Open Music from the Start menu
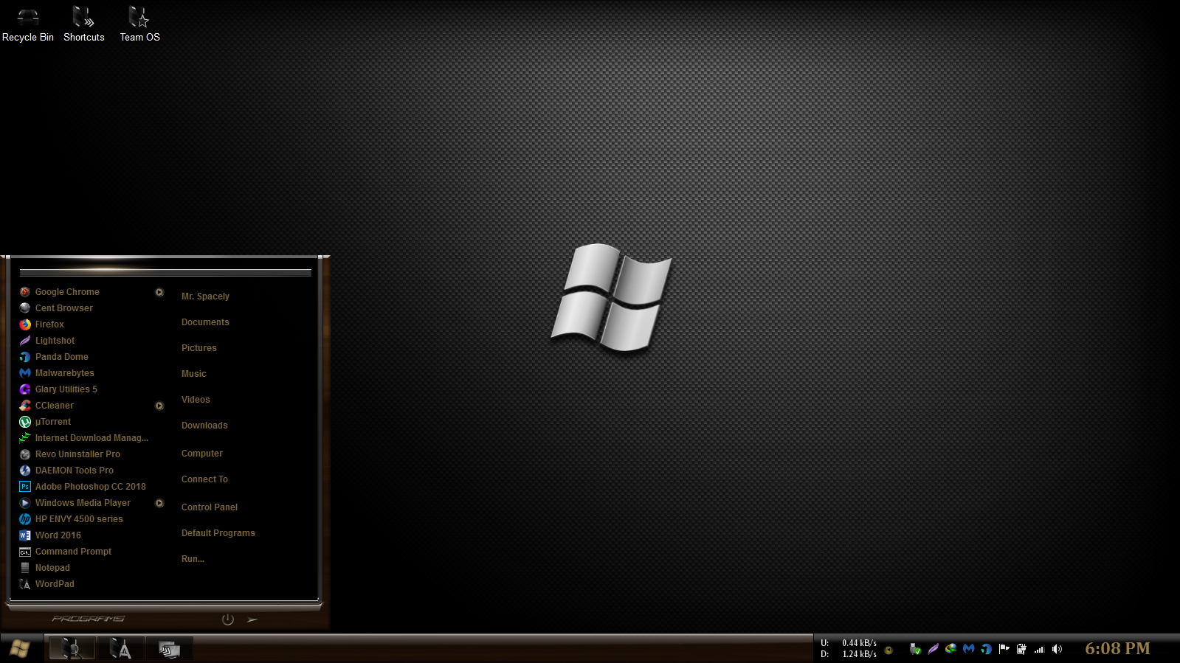Image resolution: width=1180 pixels, height=663 pixels. pyautogui.click(x=194, y=374)
